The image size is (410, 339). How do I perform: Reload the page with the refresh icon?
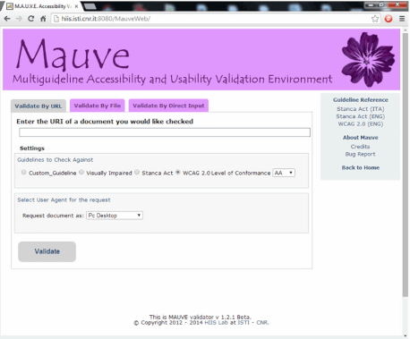(31, 19)
